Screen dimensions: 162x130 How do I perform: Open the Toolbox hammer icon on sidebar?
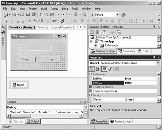(3, 33)
